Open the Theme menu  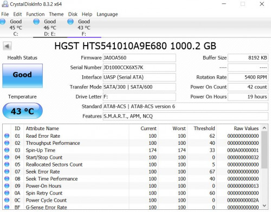click(56, 14)
